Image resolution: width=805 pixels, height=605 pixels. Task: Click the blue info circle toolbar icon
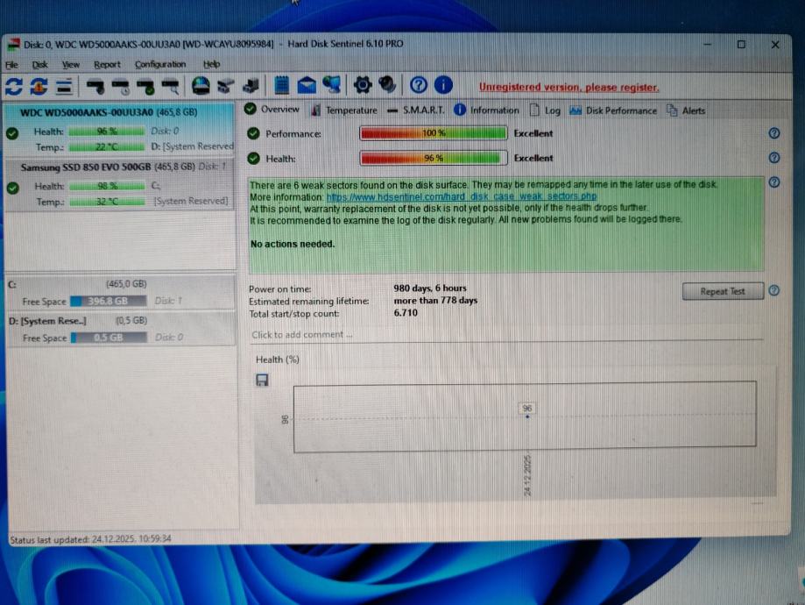click(443, 85)
